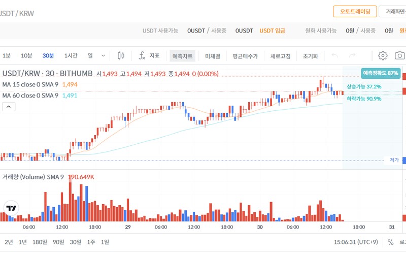Open chart settings gear icon
The width and height of the screenshot is (406, 254).
tap(383, 56)
